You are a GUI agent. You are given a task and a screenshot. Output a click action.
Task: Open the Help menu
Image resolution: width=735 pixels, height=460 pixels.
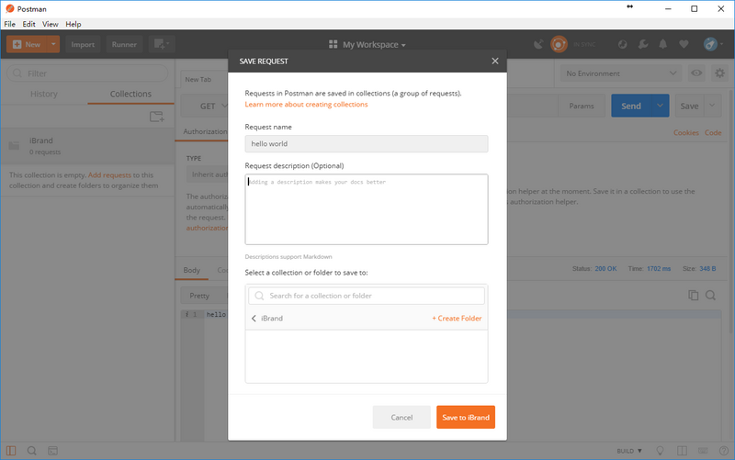click(73, 24)
